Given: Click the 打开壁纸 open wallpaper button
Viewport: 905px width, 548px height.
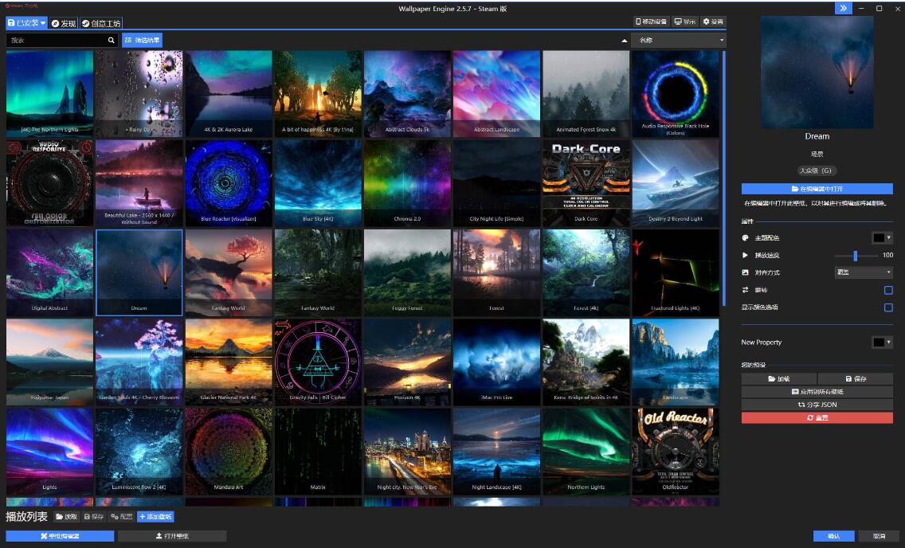Looking at the screenshot, I should [x=172, y=536].
